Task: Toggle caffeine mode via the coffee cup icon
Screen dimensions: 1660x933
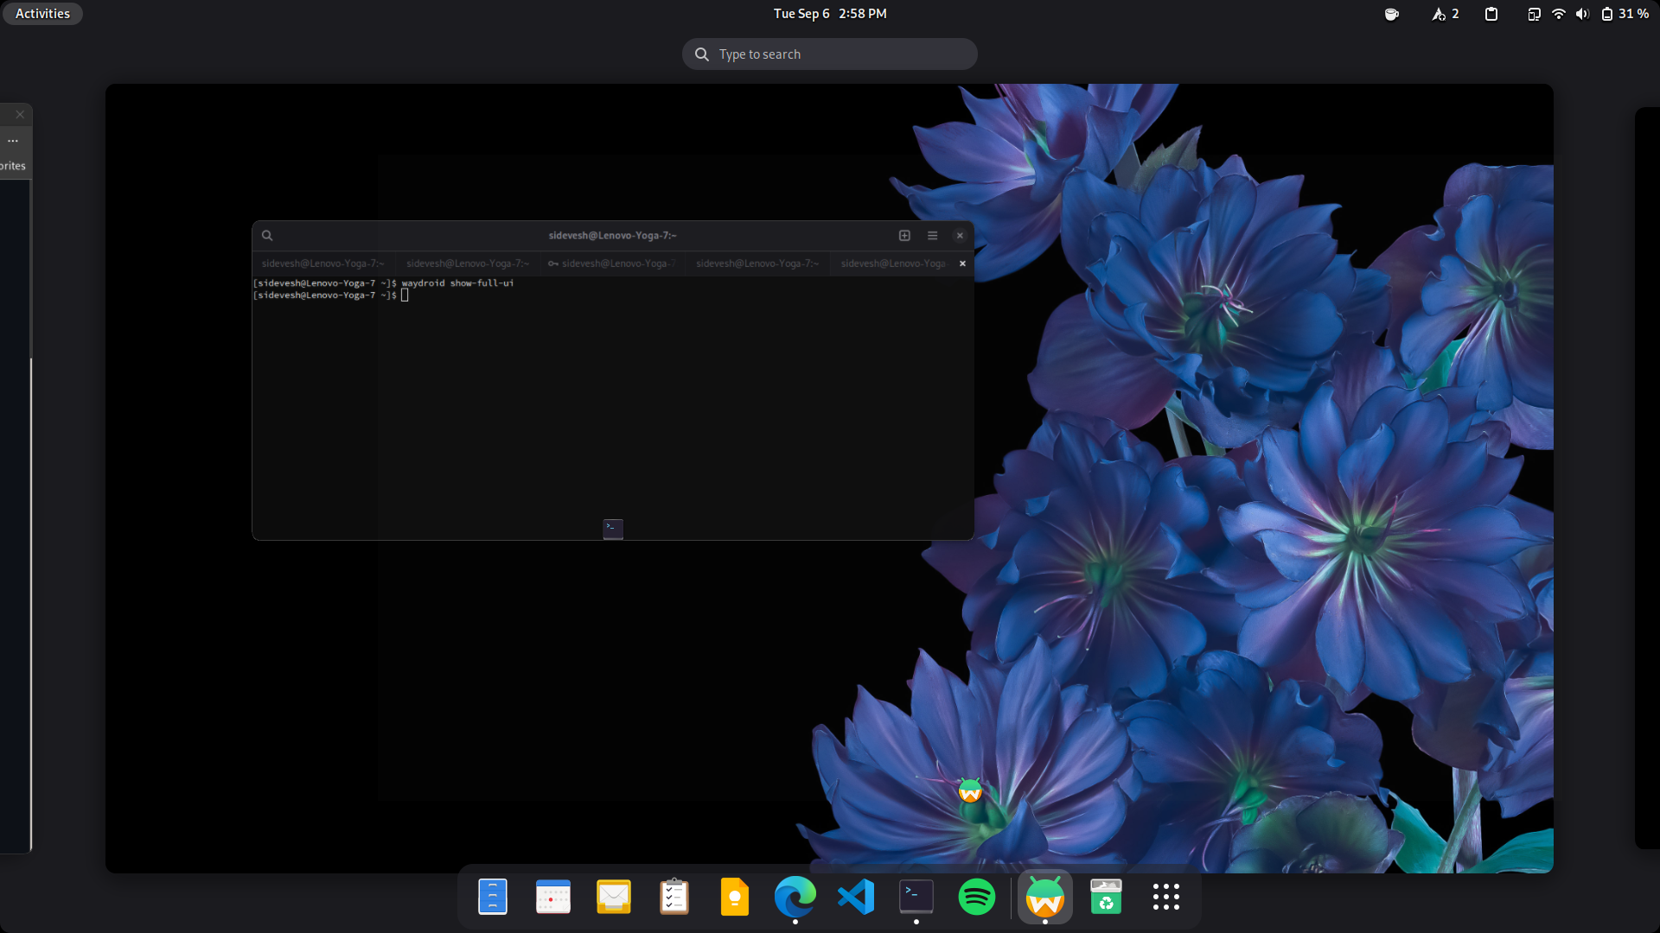Action: tap(1391, 14)
